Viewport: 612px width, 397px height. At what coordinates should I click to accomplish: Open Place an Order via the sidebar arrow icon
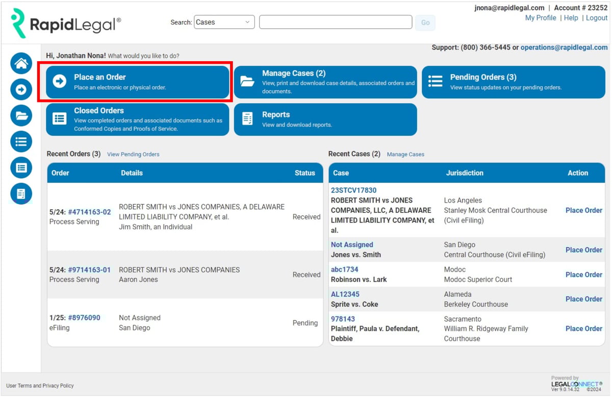click(20, 89)
